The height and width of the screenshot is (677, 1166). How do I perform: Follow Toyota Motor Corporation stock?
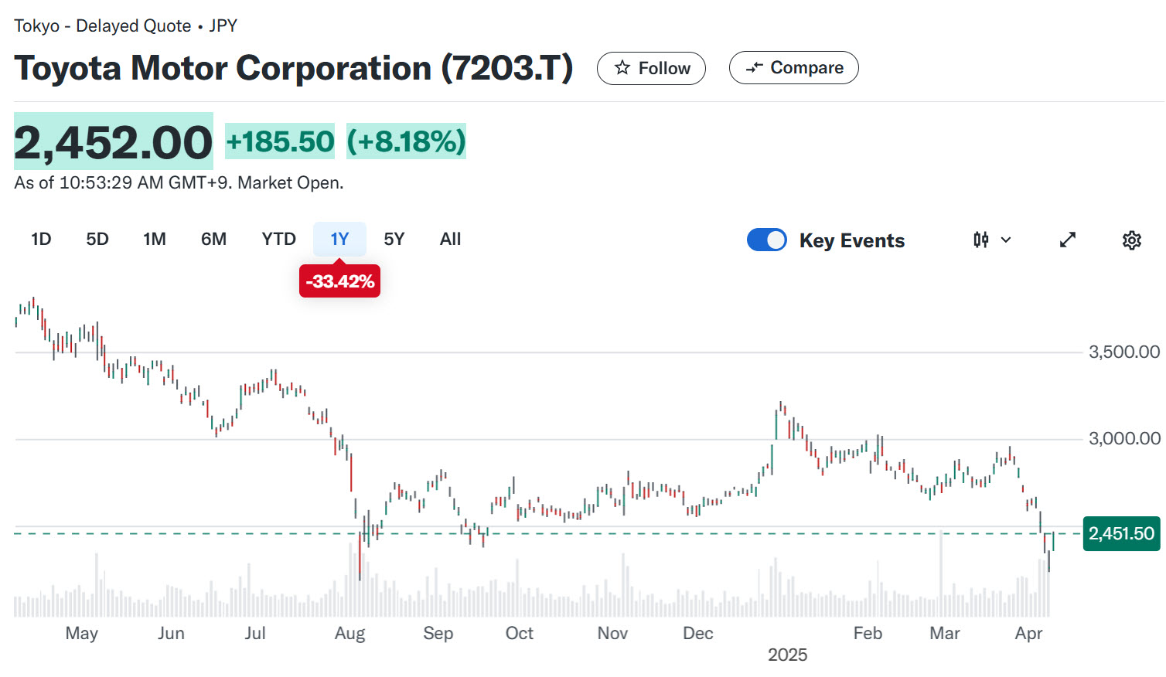click(651, 68)
